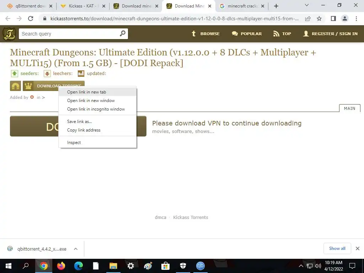Click REGISTER / SIGN IN
The width and height of the screenshot is (364, 273).
coord(330,34)
